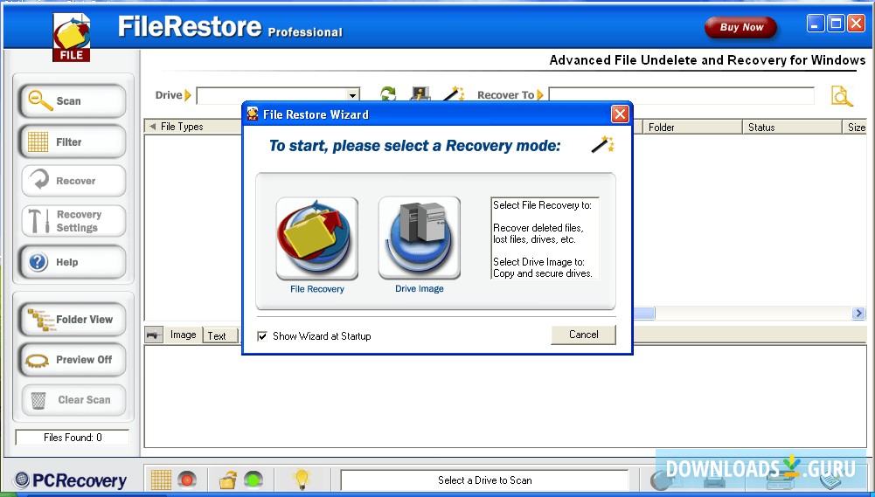Click the FileRestore logo icon
The width and height of the screenshot is (875, 497).
click(x=72, y=38)
